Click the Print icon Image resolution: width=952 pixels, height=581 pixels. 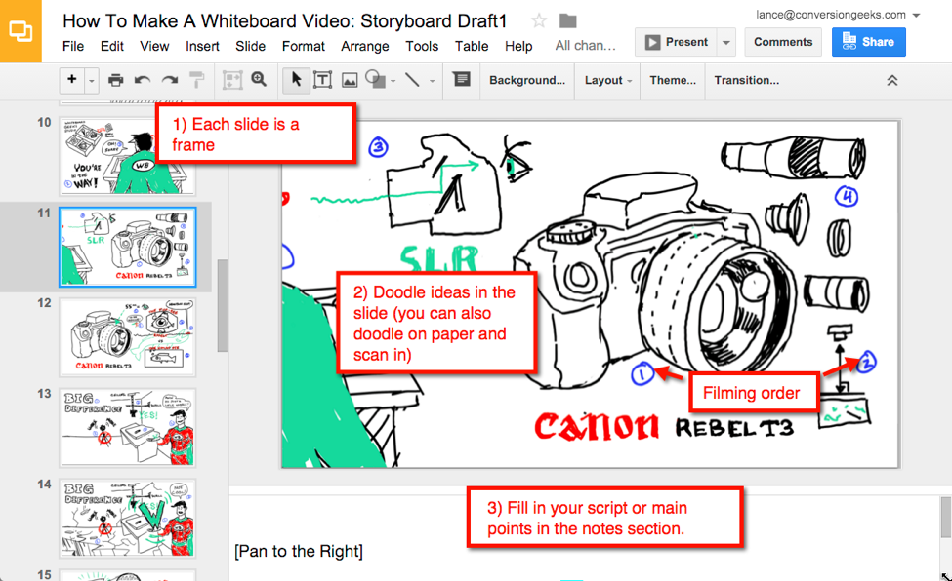click(x=116, y=80)
